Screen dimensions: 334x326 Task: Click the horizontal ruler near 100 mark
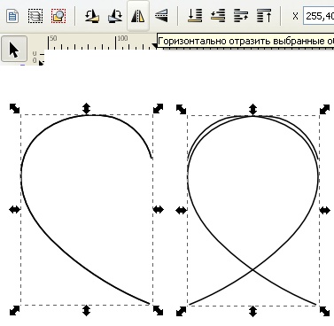(x=122, y=42)
